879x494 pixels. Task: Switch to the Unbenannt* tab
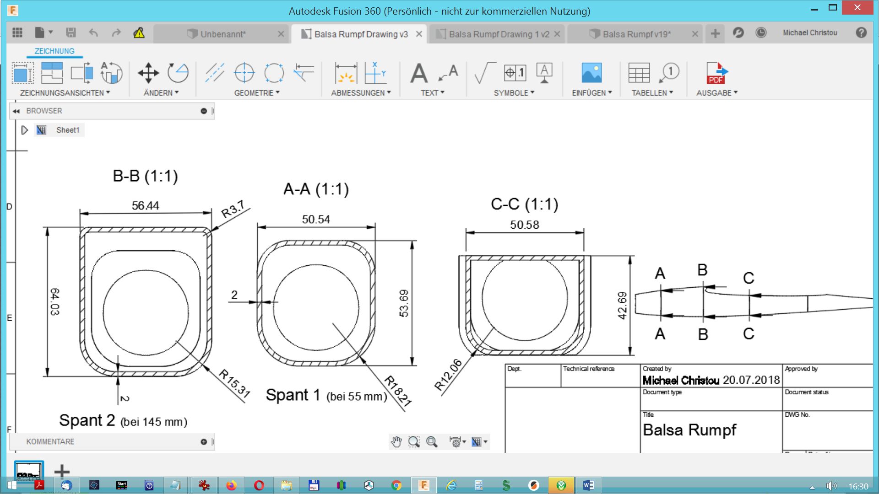click(223, 34)
